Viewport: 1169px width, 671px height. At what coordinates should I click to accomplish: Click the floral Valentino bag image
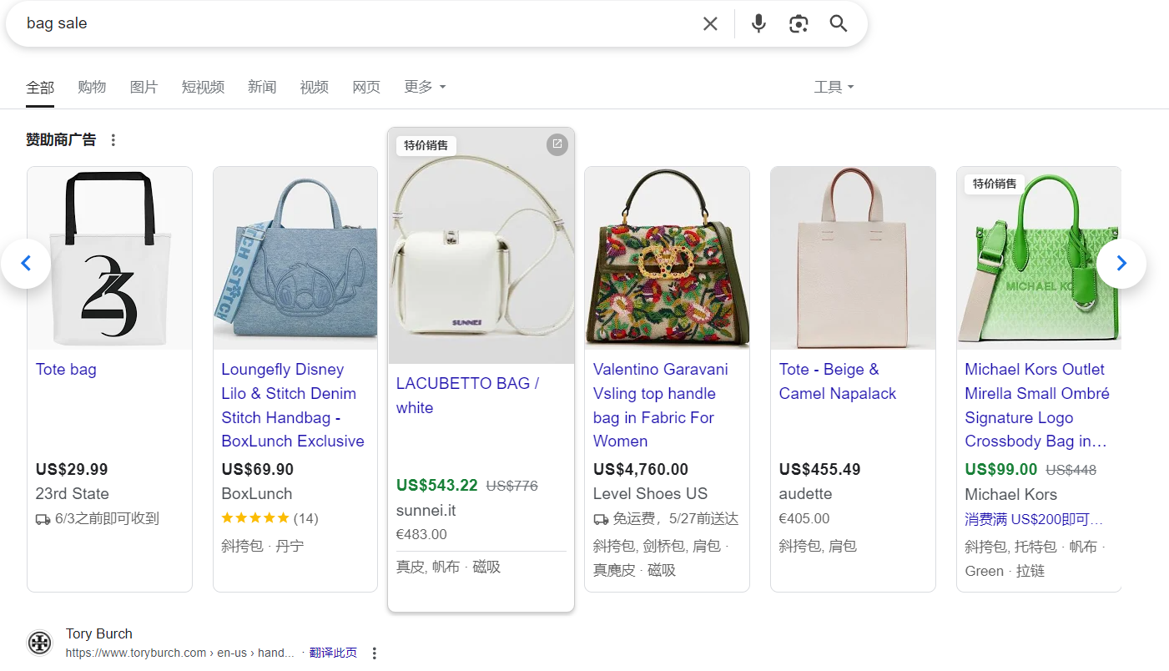click(668, 258)
